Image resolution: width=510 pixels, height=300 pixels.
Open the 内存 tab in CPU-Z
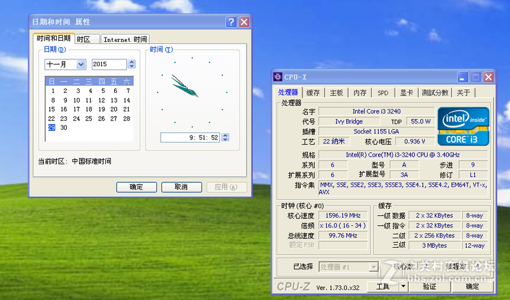360,93
